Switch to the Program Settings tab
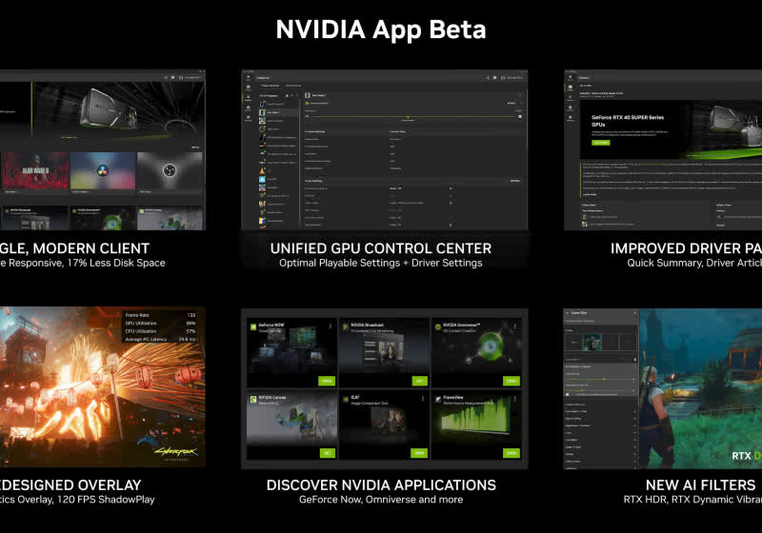The height and width of the screenshot is (533, 762). click(271, 86)
